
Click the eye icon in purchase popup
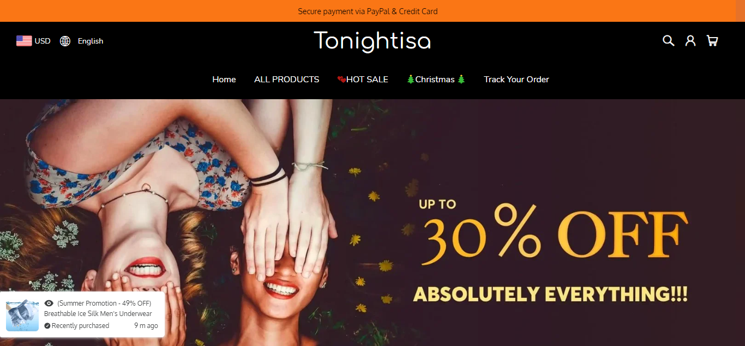pos(49,303)
